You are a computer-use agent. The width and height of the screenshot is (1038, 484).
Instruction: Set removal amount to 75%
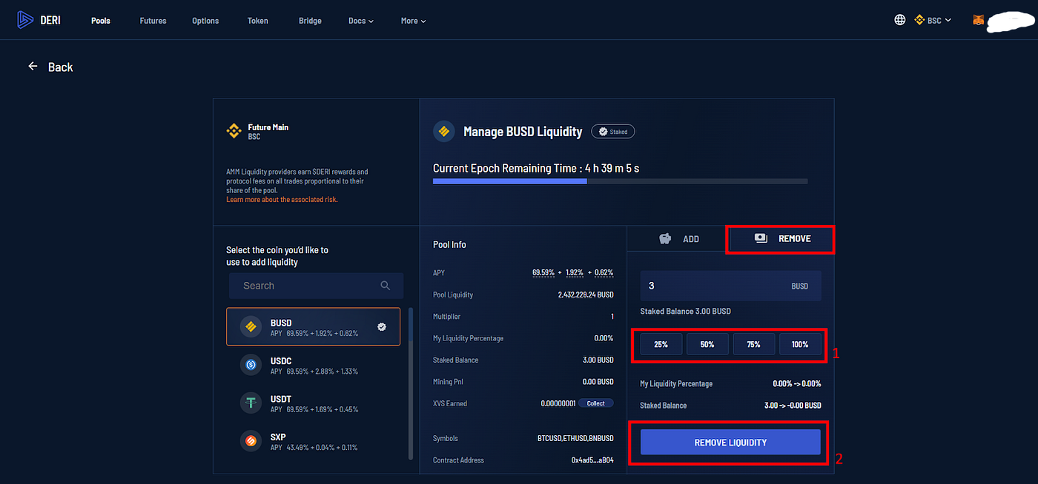[x=753, y=344]
